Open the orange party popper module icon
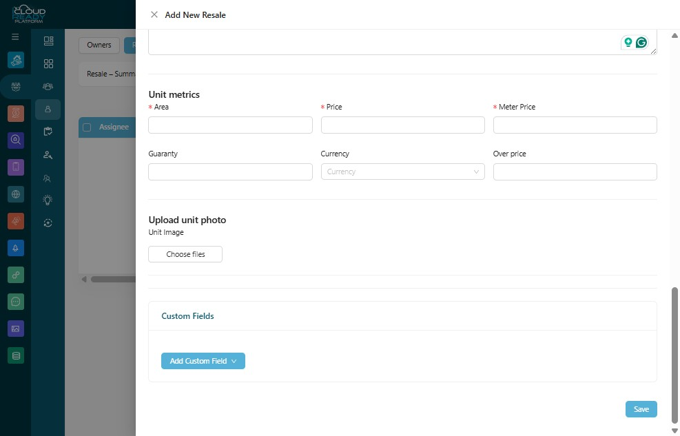 click(16, 221)
